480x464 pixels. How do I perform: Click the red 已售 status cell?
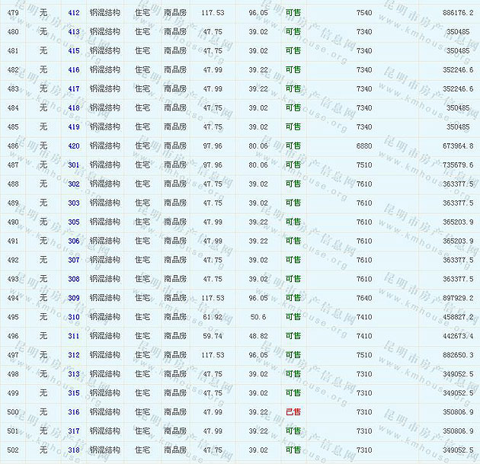coord(293,412)
